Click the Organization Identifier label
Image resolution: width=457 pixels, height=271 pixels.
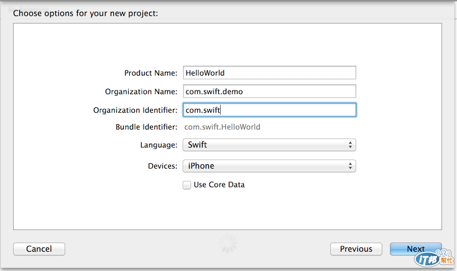tap(136, 110)
